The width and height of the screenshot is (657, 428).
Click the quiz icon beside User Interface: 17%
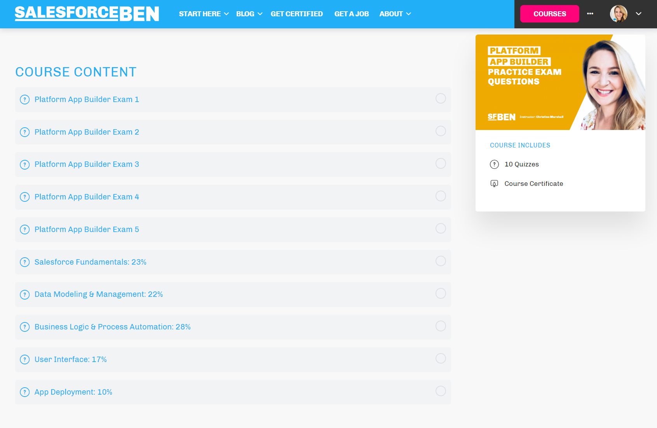tap(25, 360)
